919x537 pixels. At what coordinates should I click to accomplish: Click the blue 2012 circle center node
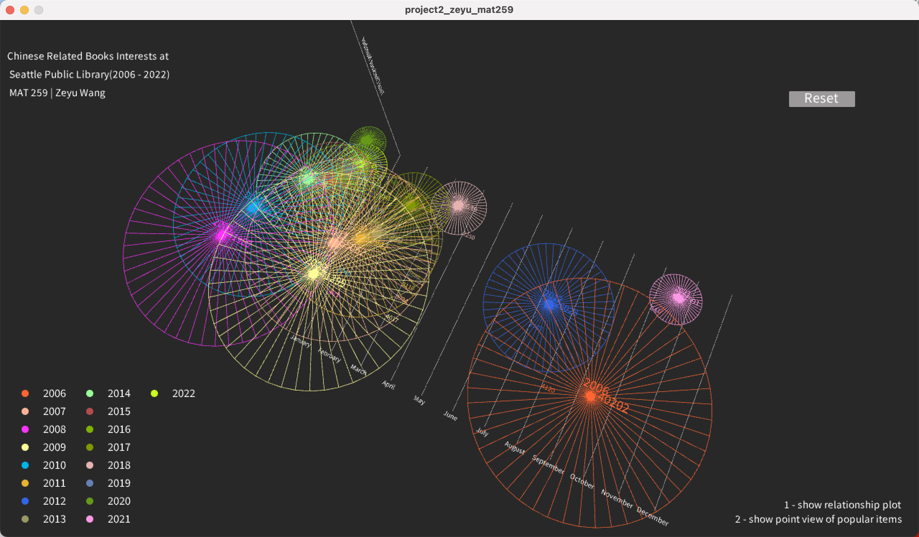pyautogui.click(x=549, y=304)
